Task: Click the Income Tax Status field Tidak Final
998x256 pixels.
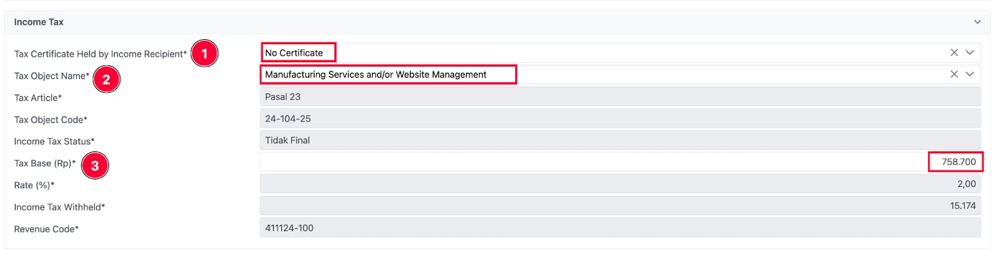Action: [x=619, y=140]
